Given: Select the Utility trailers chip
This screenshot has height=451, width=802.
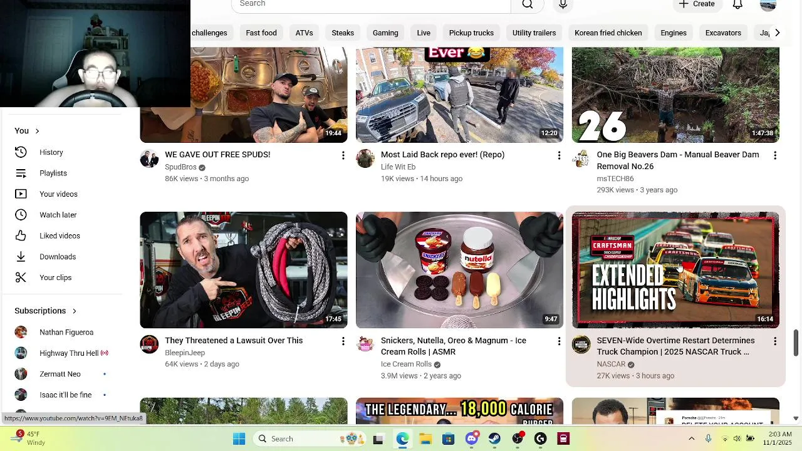Looking at the screenshot, I should click(x=534, y=33).
